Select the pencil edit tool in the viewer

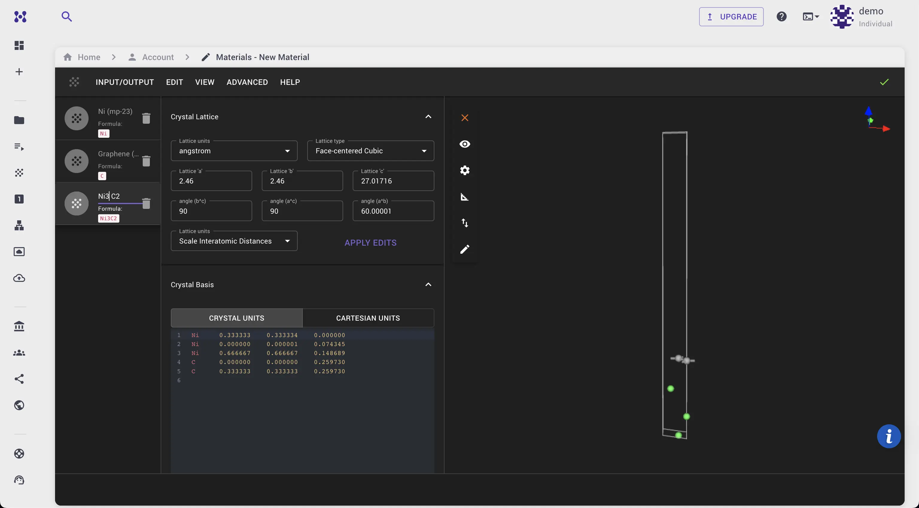pos(465,249)
